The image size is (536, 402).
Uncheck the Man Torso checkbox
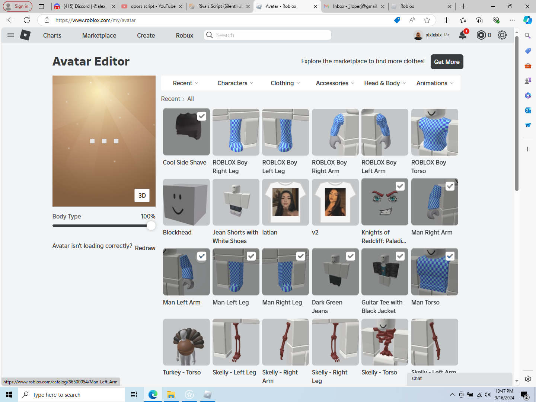450,256
